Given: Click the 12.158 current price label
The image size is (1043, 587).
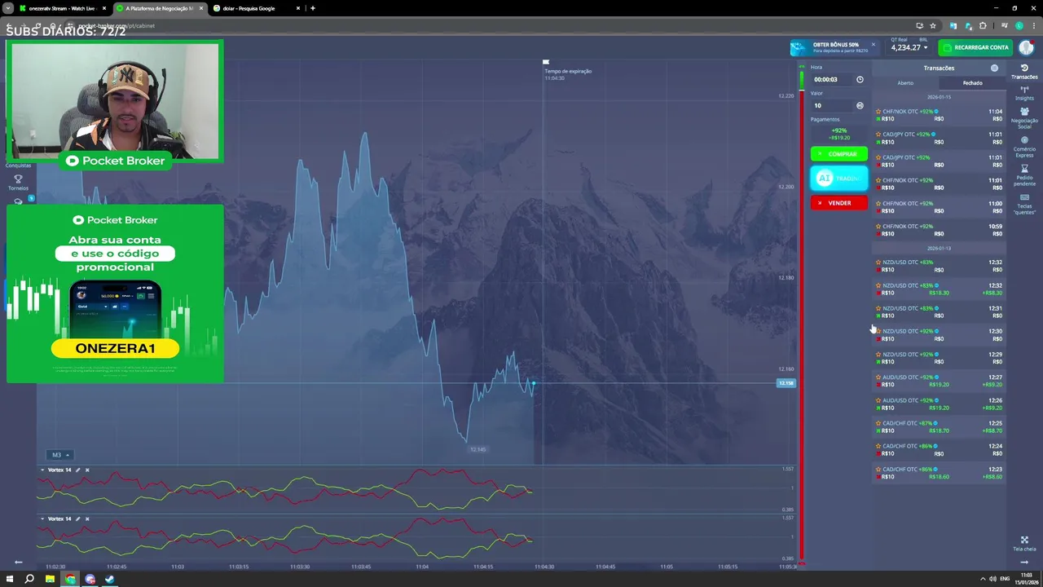Looking at the screenshot, I should pos(786,383).
